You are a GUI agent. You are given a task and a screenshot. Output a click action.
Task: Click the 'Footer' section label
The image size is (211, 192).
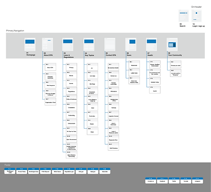click(8, 165)
